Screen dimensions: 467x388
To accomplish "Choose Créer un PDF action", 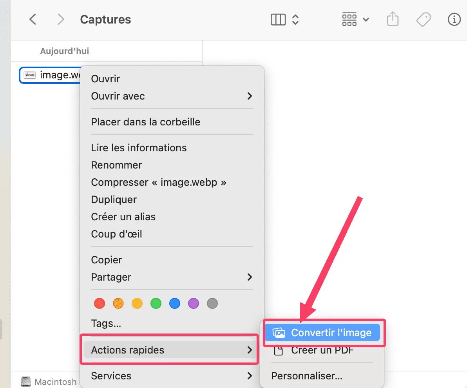I will click(x=322, y=350).
